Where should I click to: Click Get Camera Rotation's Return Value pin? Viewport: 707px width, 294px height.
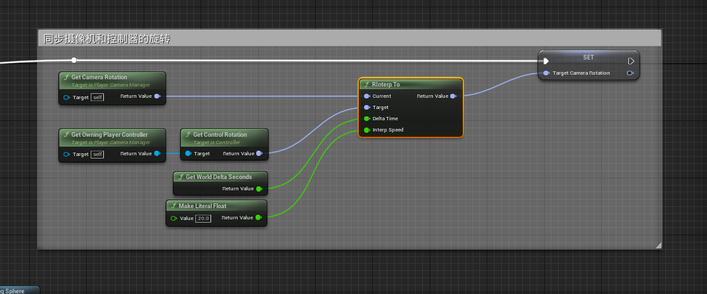coord(157,96)
